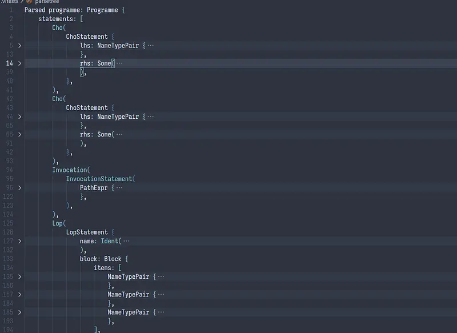Place cursor on InvocationStatement text

99,179
